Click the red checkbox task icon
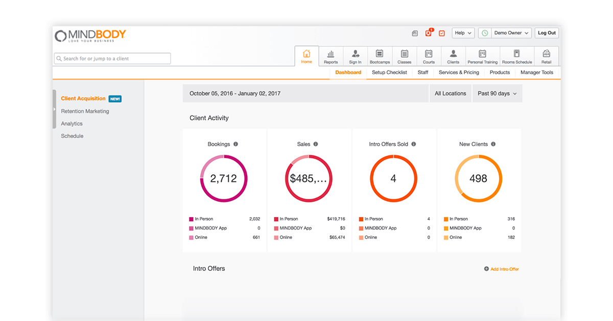Image resolution: width=613 pixels, height=321 pixels. [442, 33]
